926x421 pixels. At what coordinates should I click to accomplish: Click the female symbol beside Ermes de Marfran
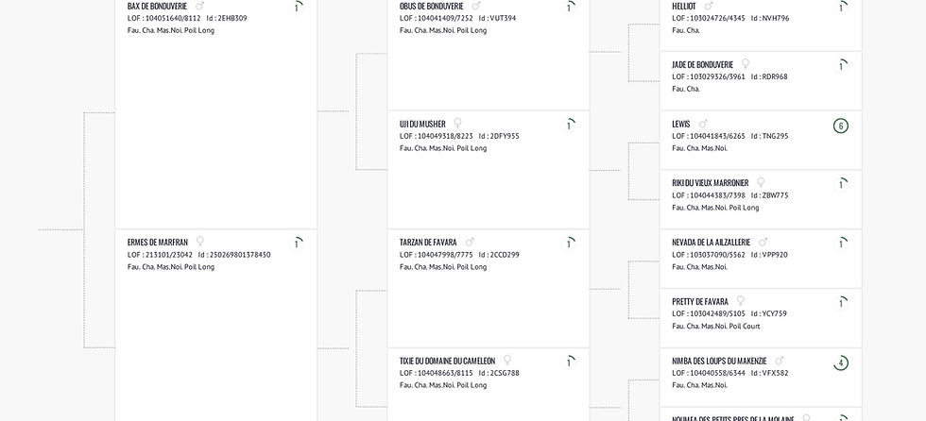pos(199,242)
